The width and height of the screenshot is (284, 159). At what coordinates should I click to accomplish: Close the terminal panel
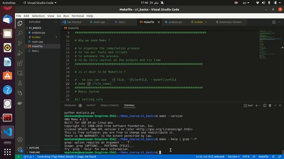coord(280,106)
